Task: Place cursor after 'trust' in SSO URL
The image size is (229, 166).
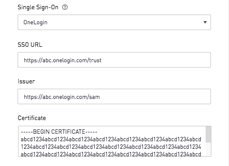Action: (x=101, y=60)
